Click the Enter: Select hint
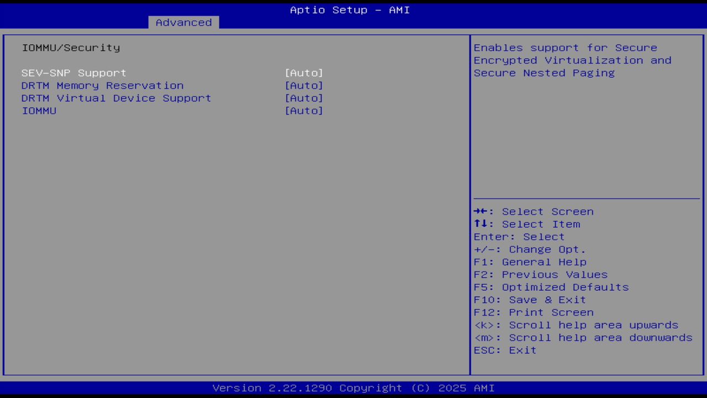The image size is (707, 398). click(519, 237)
